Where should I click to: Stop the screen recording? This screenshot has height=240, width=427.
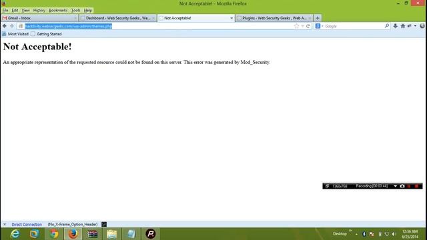pyautogui.click(x=416, y=186)
